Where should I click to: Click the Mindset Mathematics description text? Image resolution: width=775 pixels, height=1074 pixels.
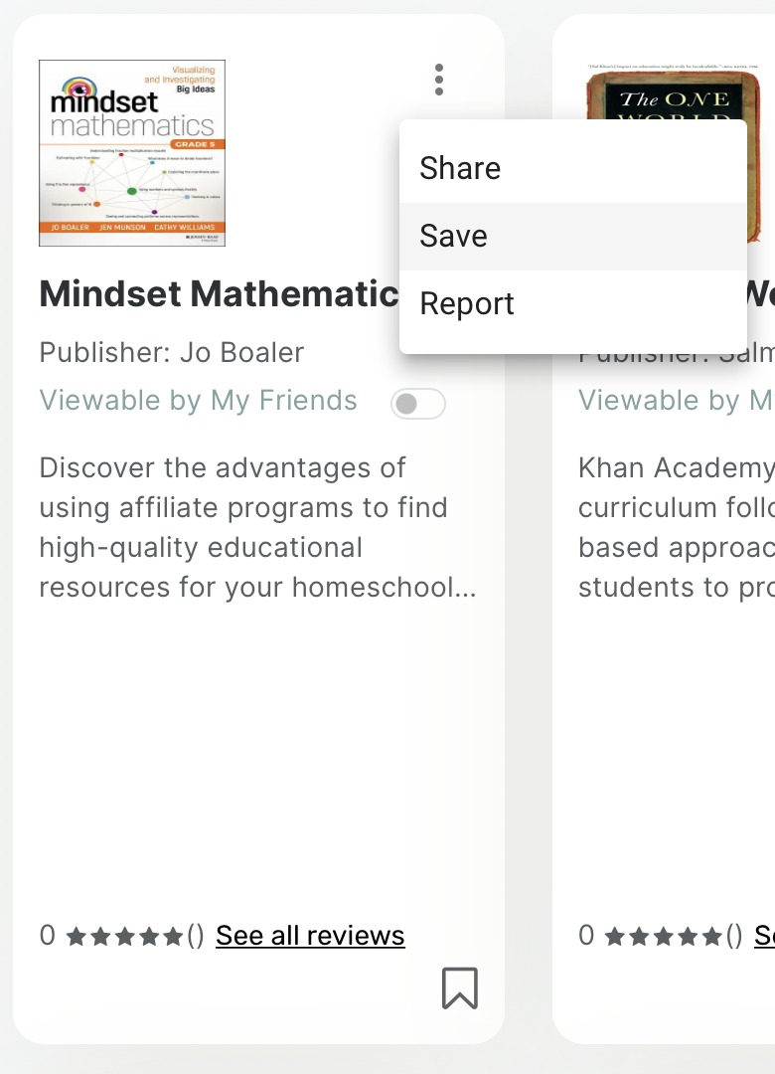click(x=258, y=528)
